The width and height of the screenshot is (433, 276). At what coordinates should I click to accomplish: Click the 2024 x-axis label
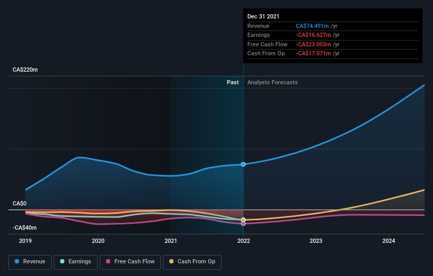click(389, 241)
